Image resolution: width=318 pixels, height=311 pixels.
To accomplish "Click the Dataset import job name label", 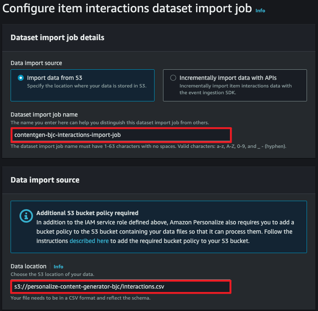I will 44,115.
